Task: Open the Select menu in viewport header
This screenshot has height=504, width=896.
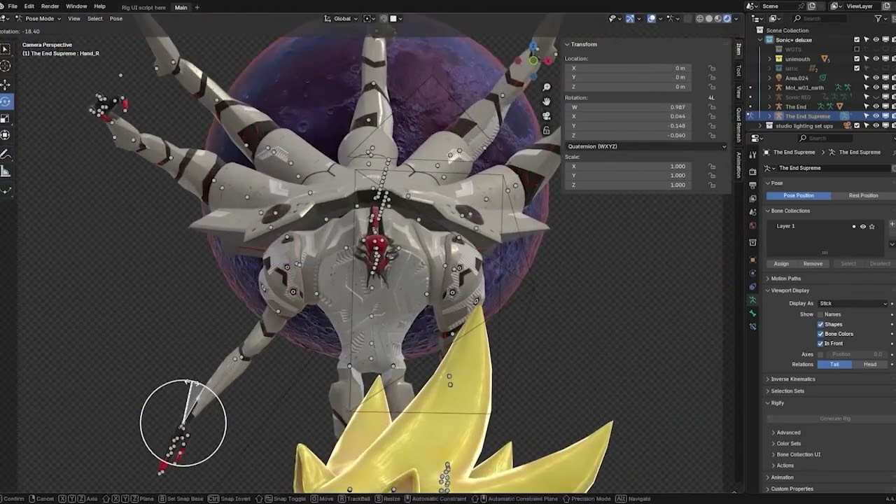Action: pos(95,19)
